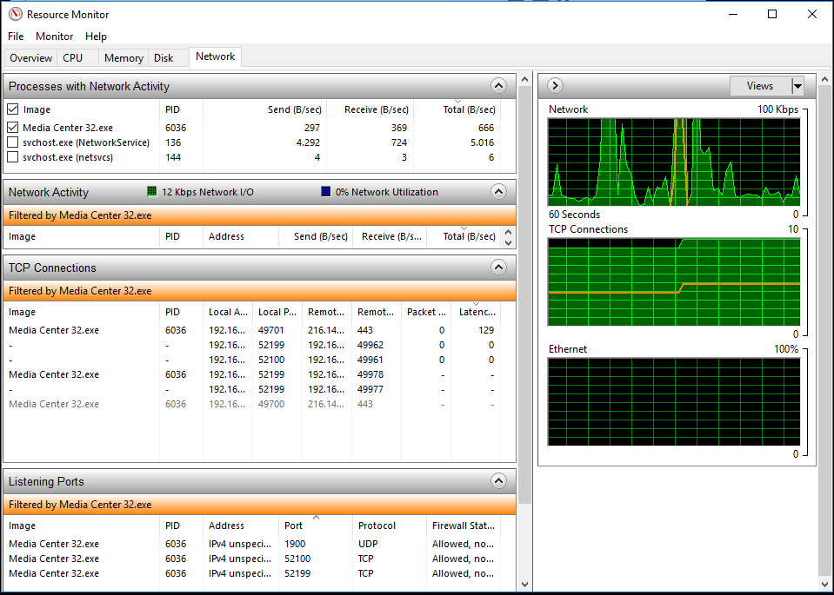Select TCP row with local port 52100

[252, 360]
